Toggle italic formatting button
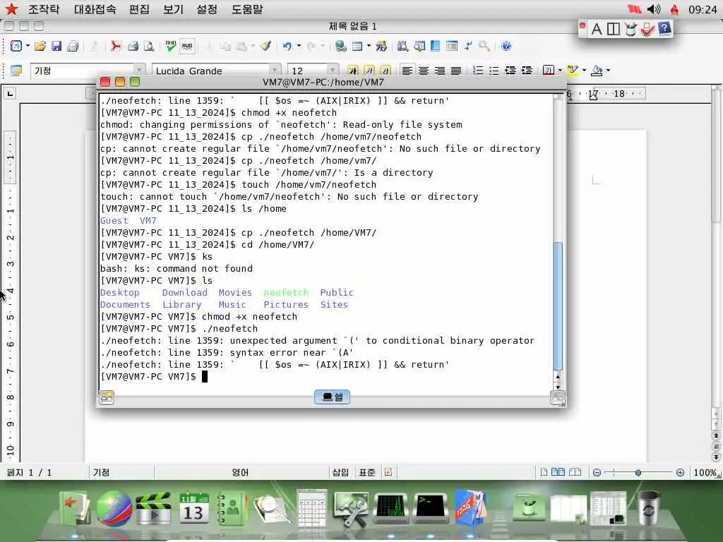723x542 pixels. (369, 71)
